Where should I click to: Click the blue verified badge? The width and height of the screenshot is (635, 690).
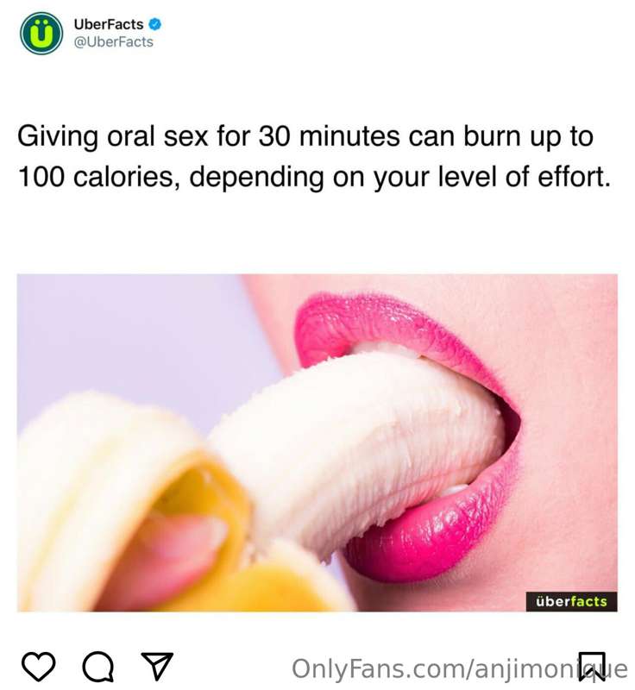coord(154,24)
